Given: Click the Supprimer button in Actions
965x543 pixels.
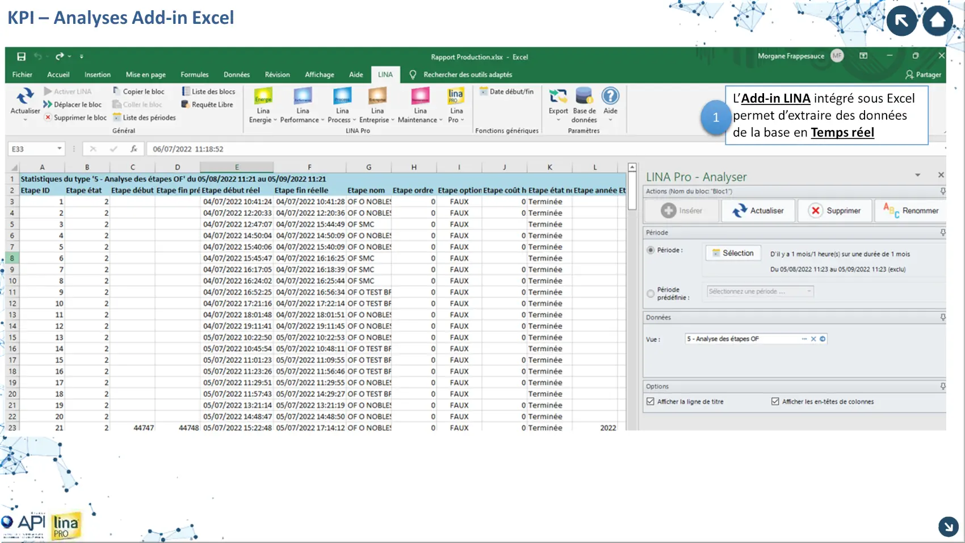Looking at the screenshot, I should [834, 211].
